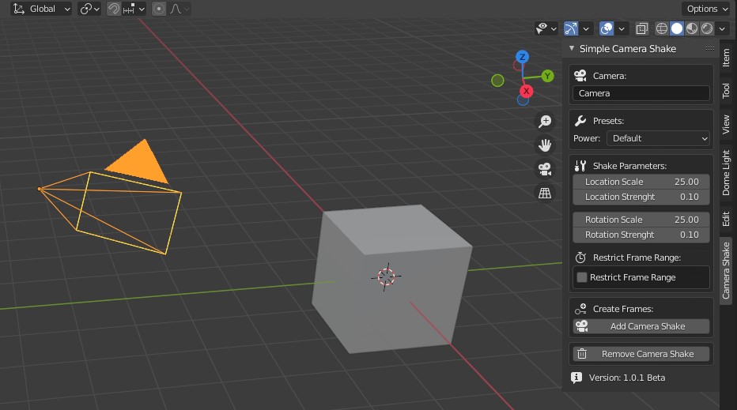Click the negative Z axis gizmo circle
Viewport: 737px width, 410px height.
point(523,100)
